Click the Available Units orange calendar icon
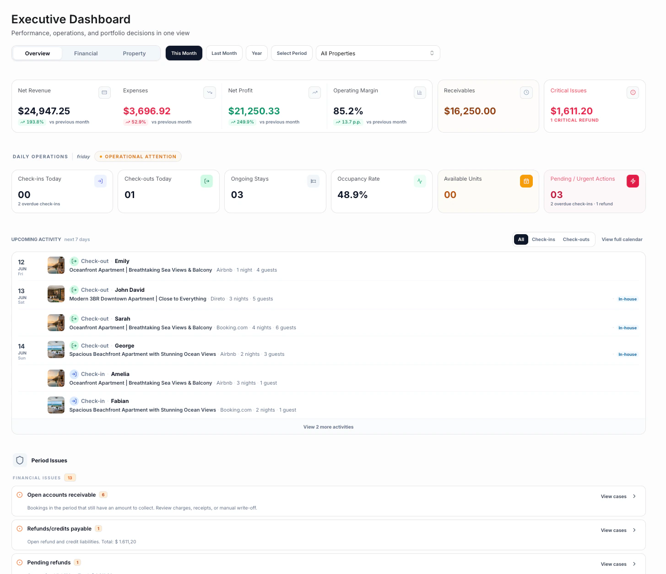This screenshot has height=574, width=666. click(x=526, y=181)
